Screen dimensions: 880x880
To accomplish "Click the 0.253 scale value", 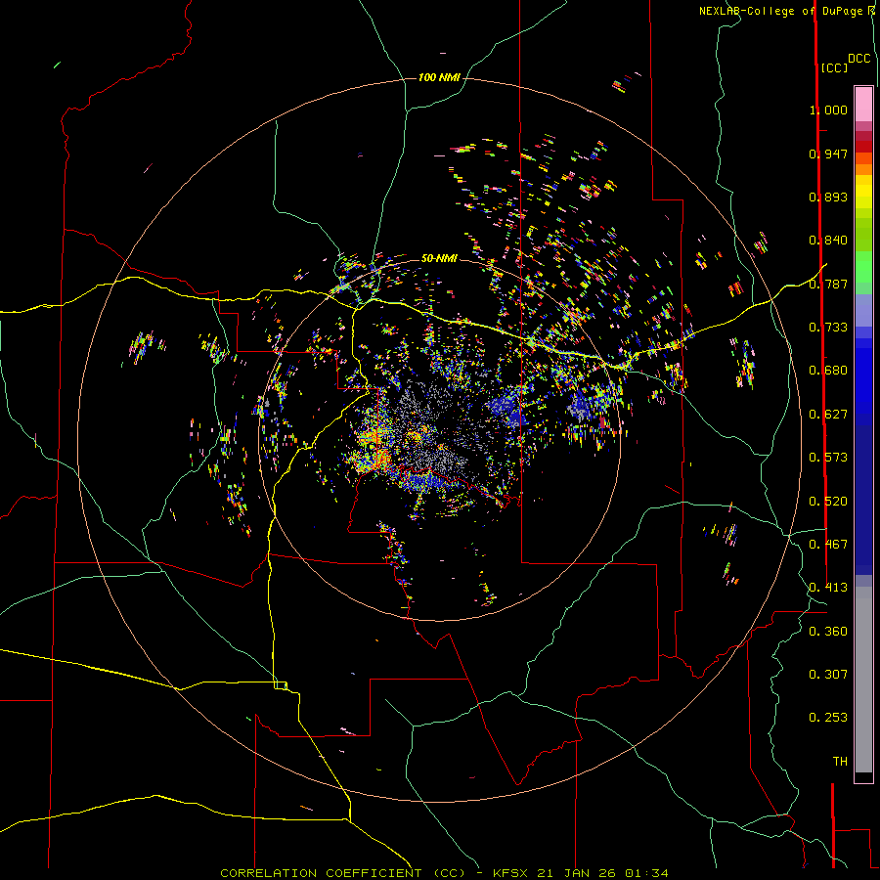I will click(x=828, y=718).
